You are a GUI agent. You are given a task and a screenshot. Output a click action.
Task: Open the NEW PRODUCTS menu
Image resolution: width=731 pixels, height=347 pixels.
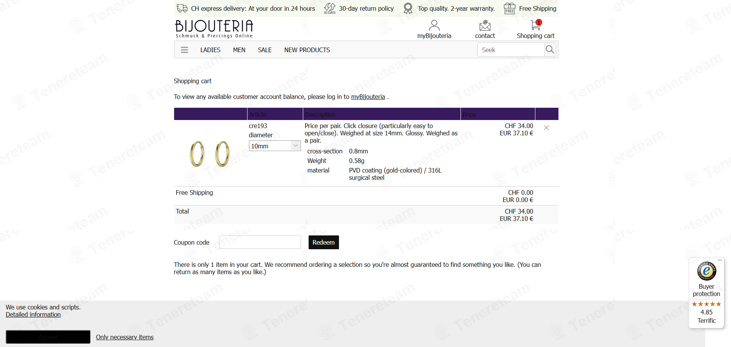(x=307, y=50)
